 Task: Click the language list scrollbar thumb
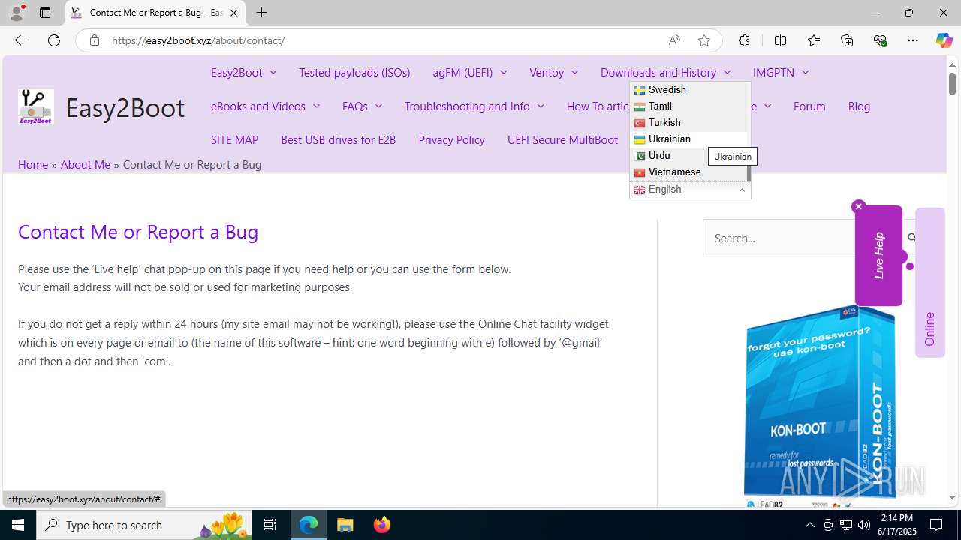click(749, 174)
